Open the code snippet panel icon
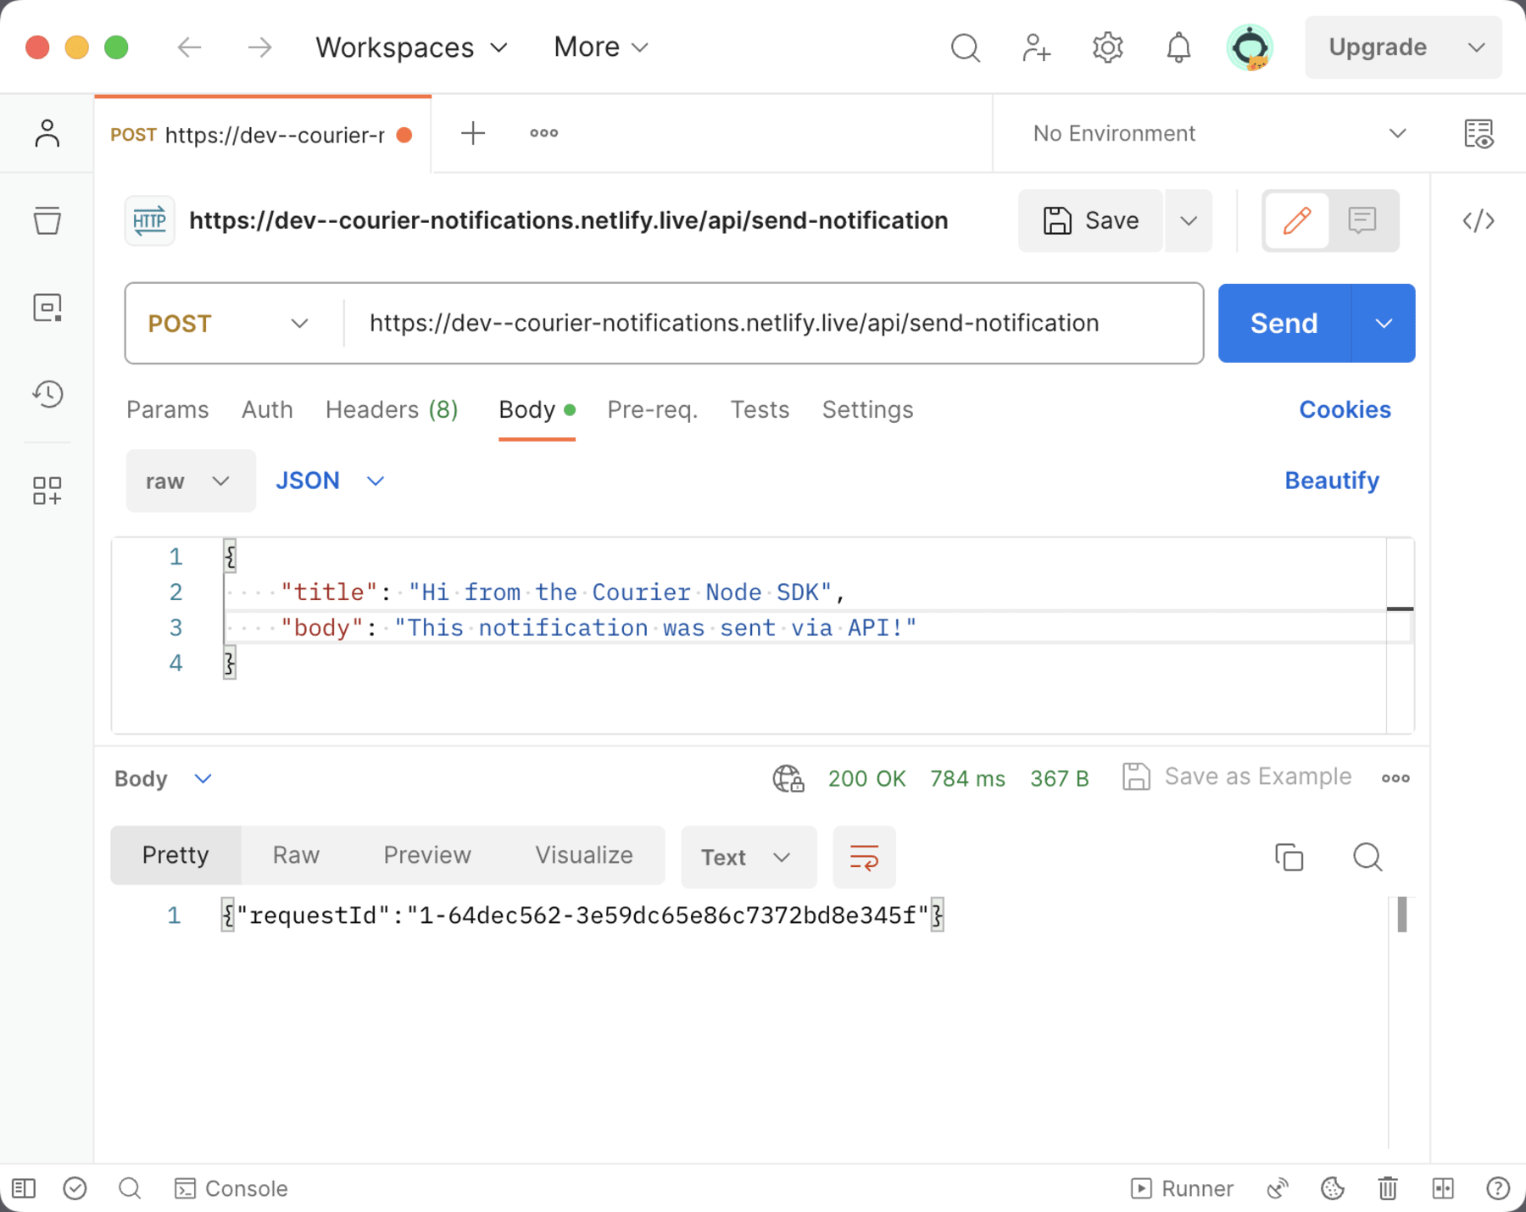Image resolution: width=1526 pixels, height=1212 pixels. 1479,221
